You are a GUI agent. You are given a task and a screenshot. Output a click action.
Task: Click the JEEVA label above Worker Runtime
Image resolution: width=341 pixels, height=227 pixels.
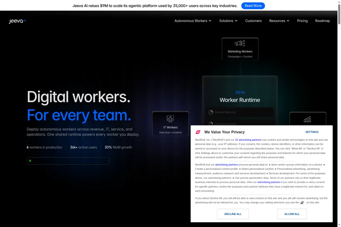click(240, 92)
